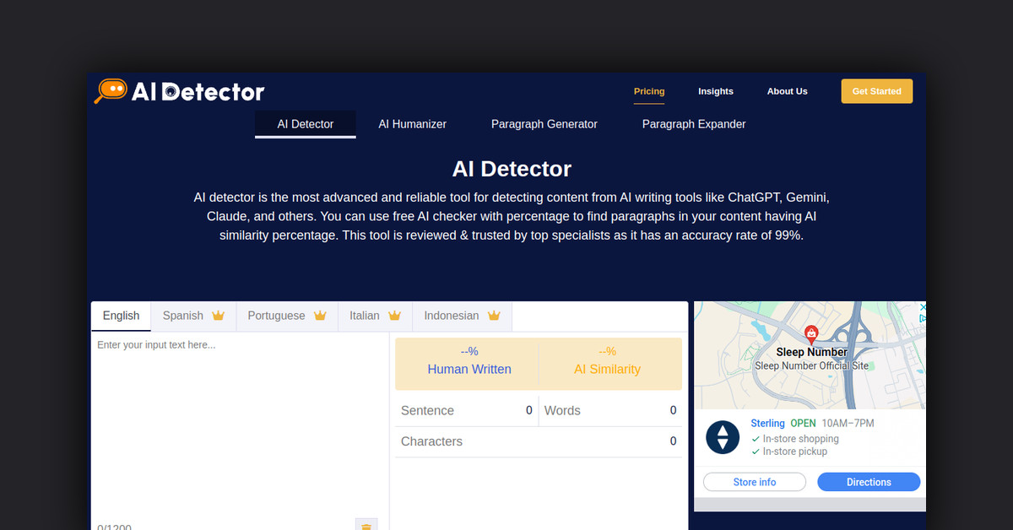Screen dimensions: 1013x530
Task: Click the Sleep Number brand logo circle
Action: (x=723, y=437)
